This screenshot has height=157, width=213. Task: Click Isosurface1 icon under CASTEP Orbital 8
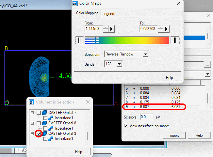pyautogui.click(x=51, y=128)
